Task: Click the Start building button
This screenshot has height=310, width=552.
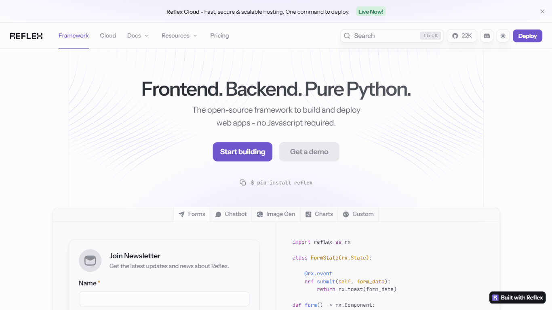Action: [x=242, y=152]
